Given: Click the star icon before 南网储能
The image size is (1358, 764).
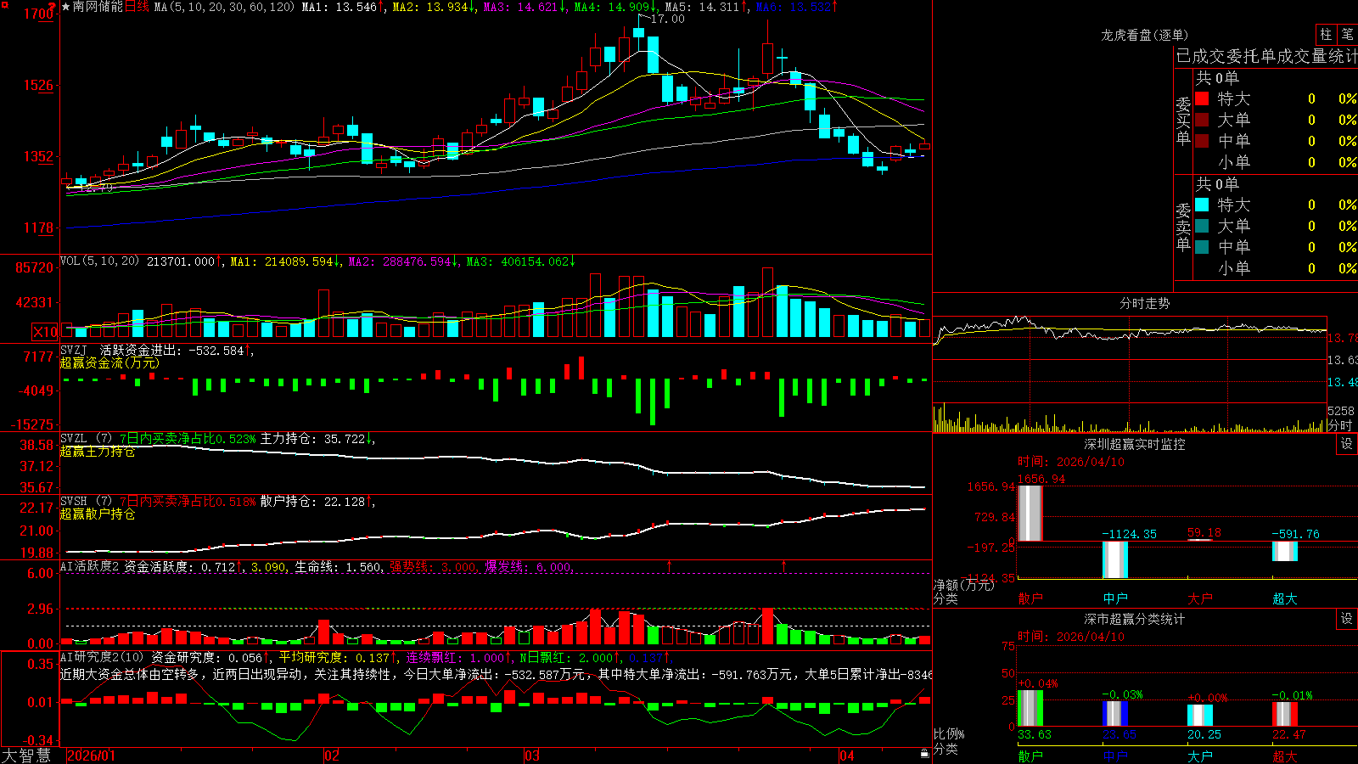Looking at the screenshot, I should (65, 7).
